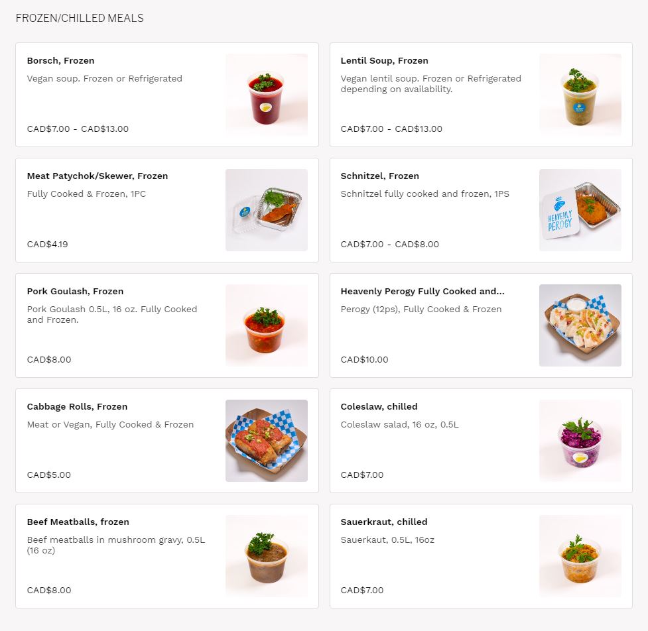Click the Beef Meatballs CAD$8.00 price
Viewport: 648px width, 631px height.
pyautogui.click(x=49, y=591)
